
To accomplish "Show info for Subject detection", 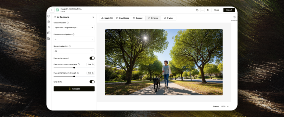I will (x=70, y=46).
